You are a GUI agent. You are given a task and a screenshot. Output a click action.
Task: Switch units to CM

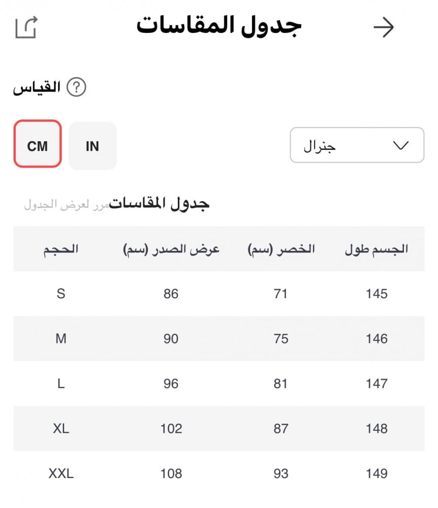tap(38, 146)
